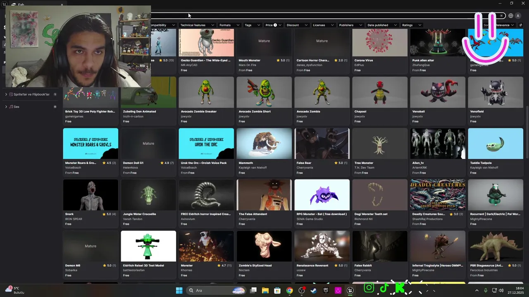Click the Jungle Water Crocodile title
The image size is (529, 297).
(x=139, y=214)
